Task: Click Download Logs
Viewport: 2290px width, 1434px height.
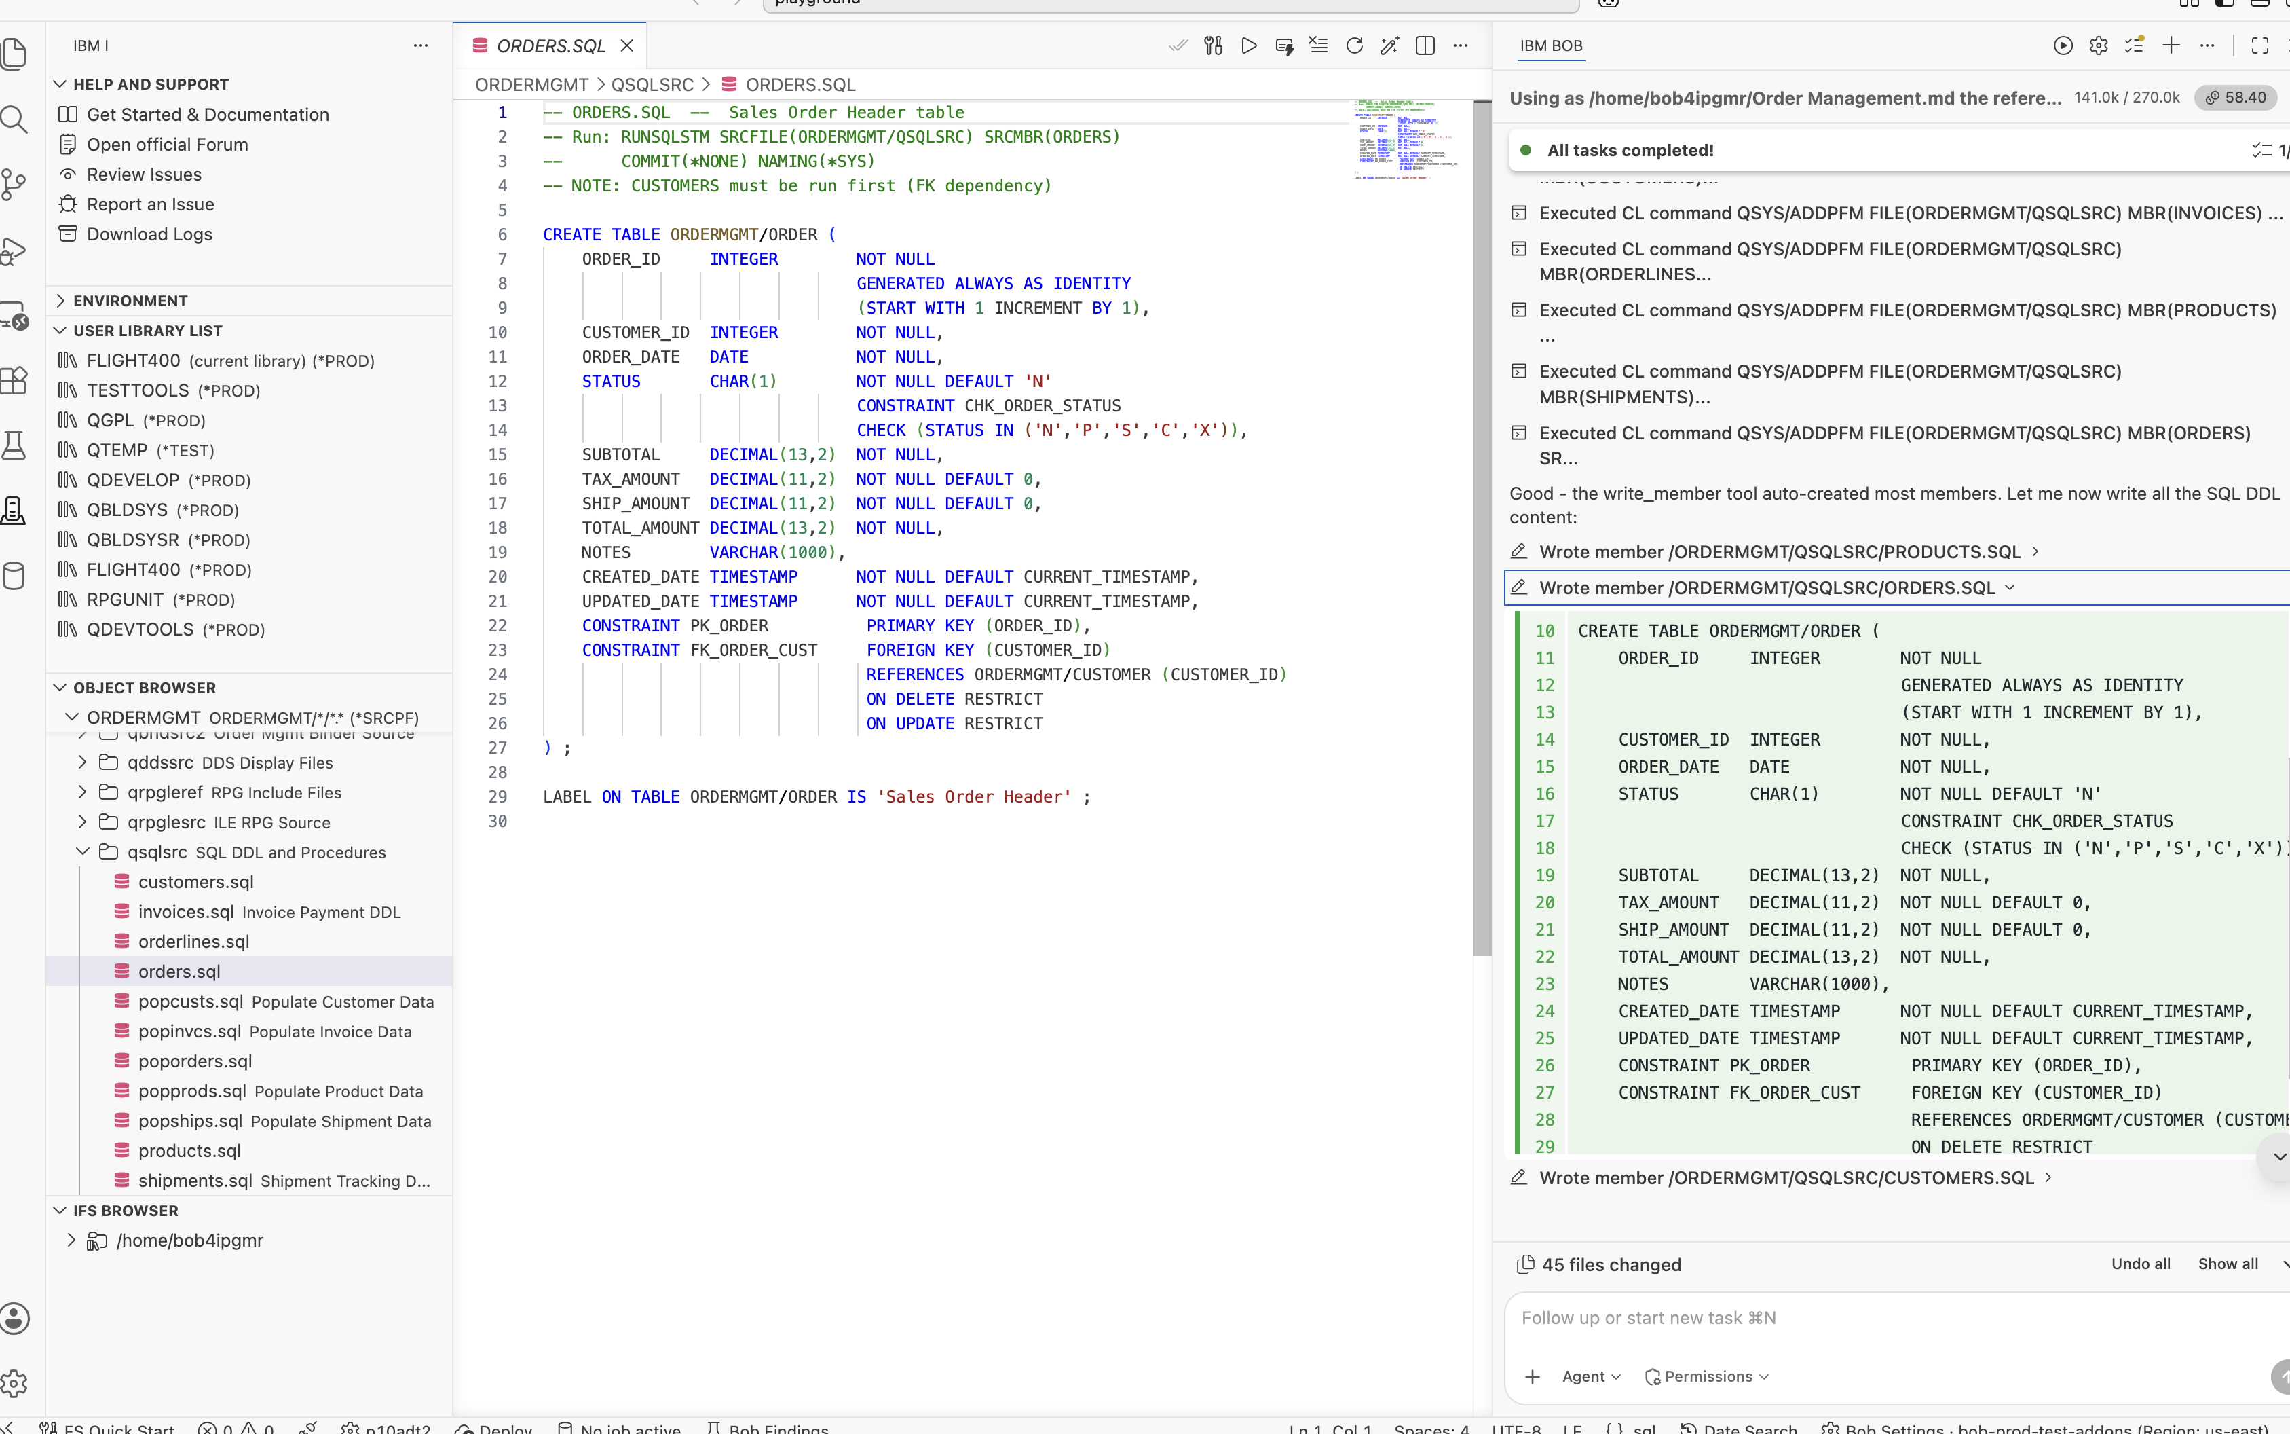Action: coord(149,234)
